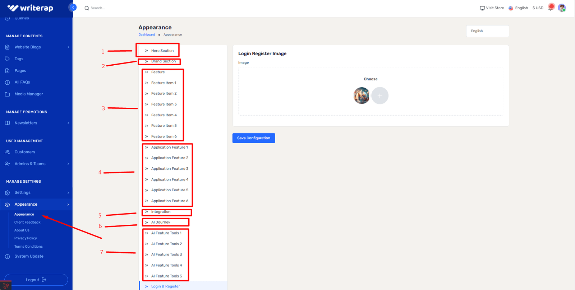Screen dimensions: 575x290
Task: Click the writerap logo
Action: pyautogui.click(x=30, y=8)
